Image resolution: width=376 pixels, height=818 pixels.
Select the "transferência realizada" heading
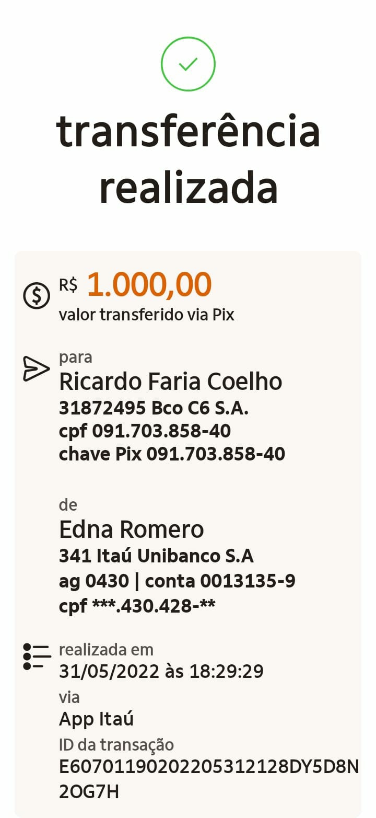coord(188,159)
